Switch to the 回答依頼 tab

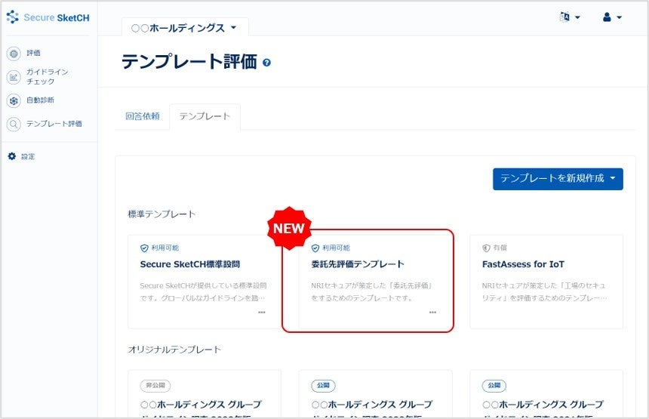click(143, 116)
